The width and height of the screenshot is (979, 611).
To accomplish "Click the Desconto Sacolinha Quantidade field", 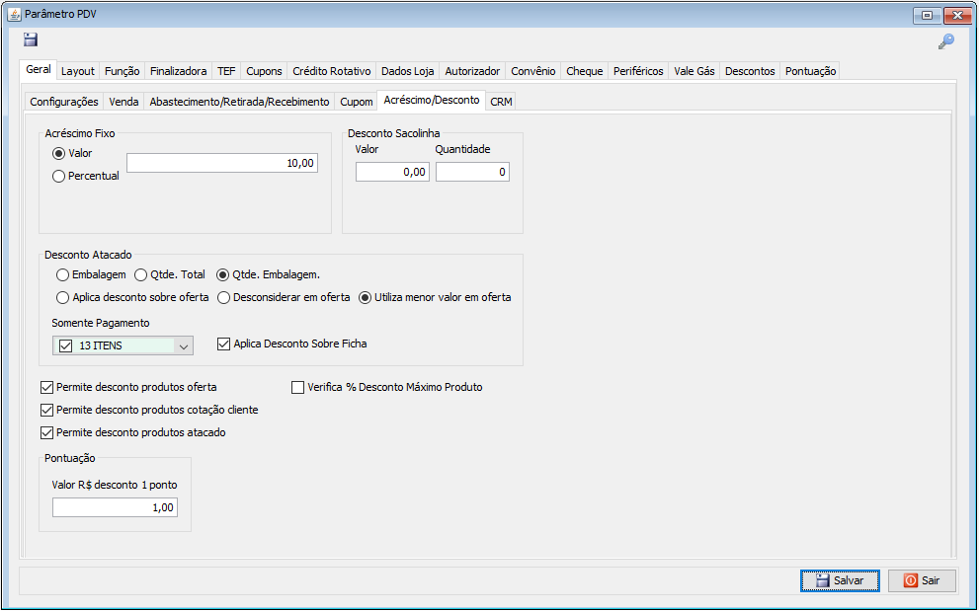I will coord(472,173).
